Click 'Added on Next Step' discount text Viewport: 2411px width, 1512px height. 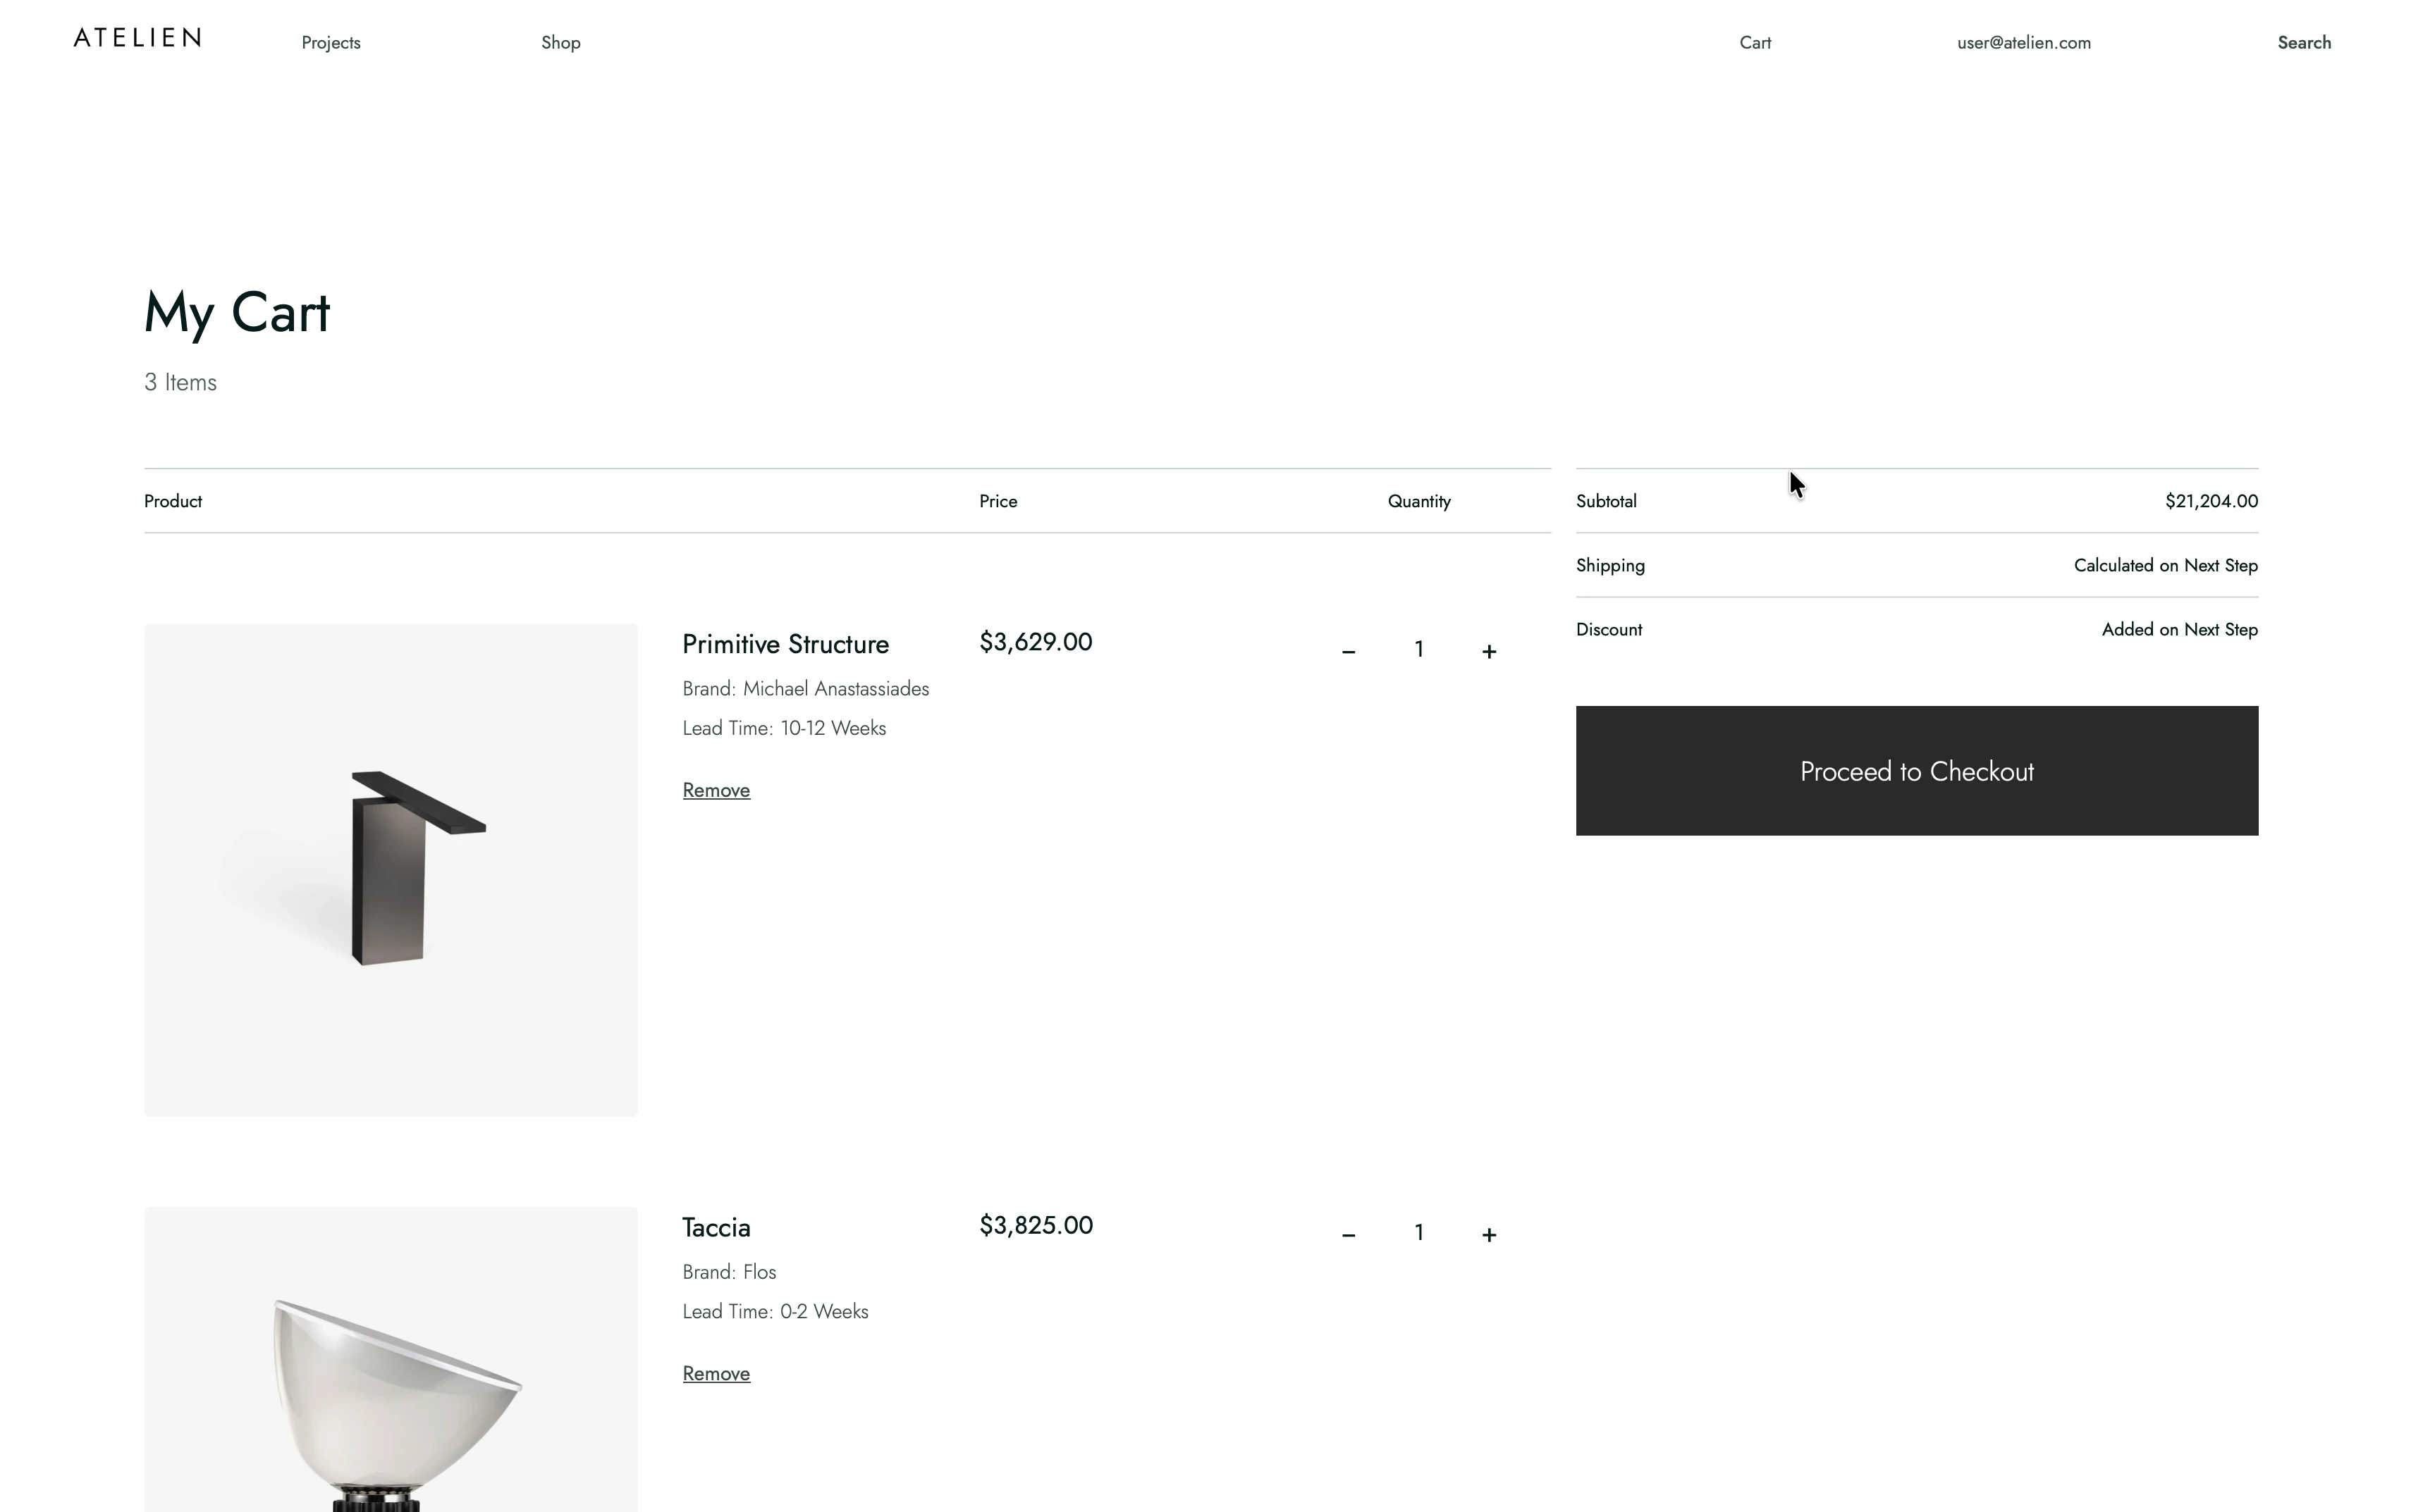point(2179,629)
